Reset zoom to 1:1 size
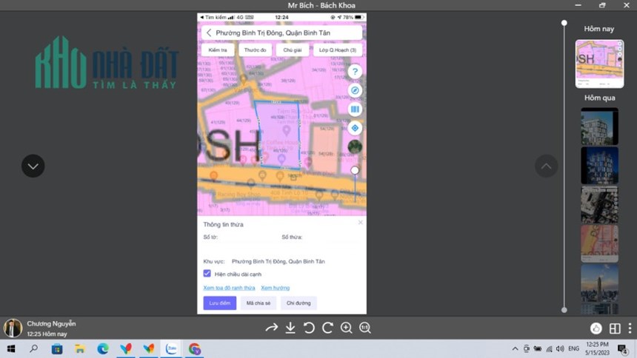The width and height of the screenshot is (637, 358). point(365,328)
